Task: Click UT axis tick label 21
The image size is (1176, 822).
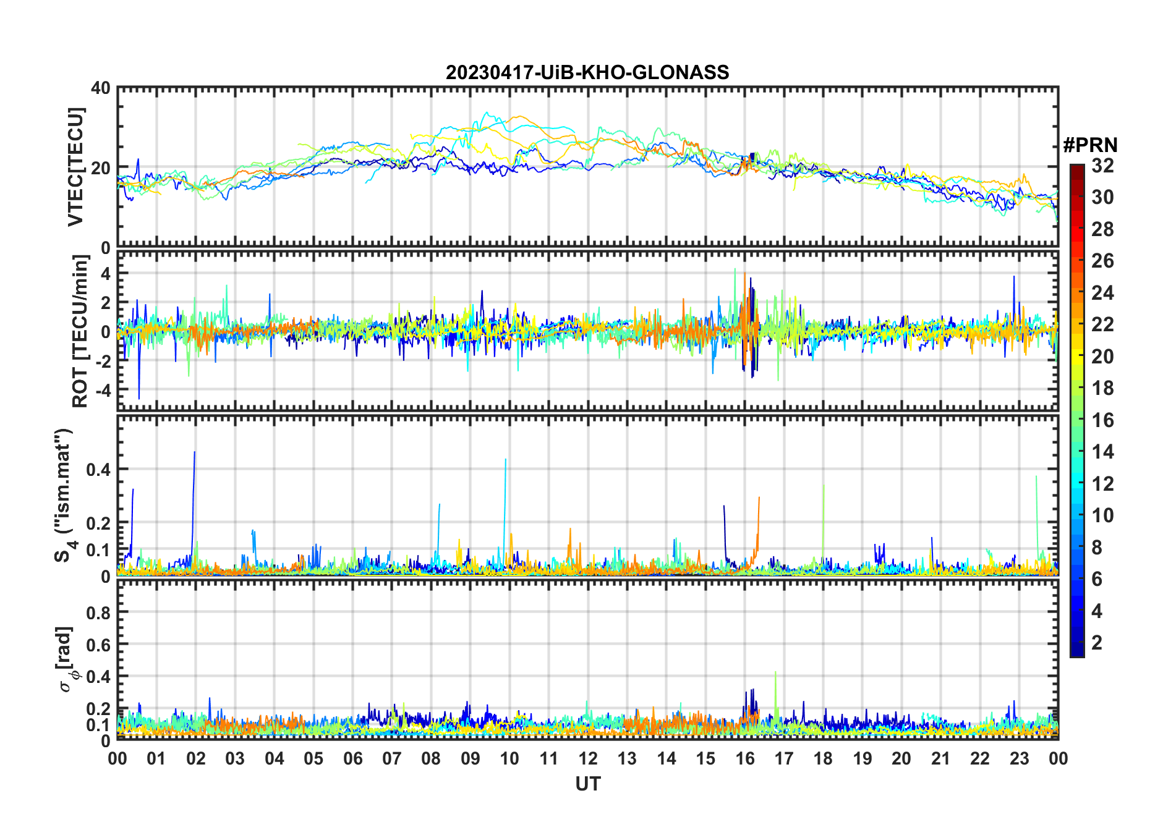Action: point(940,759)
